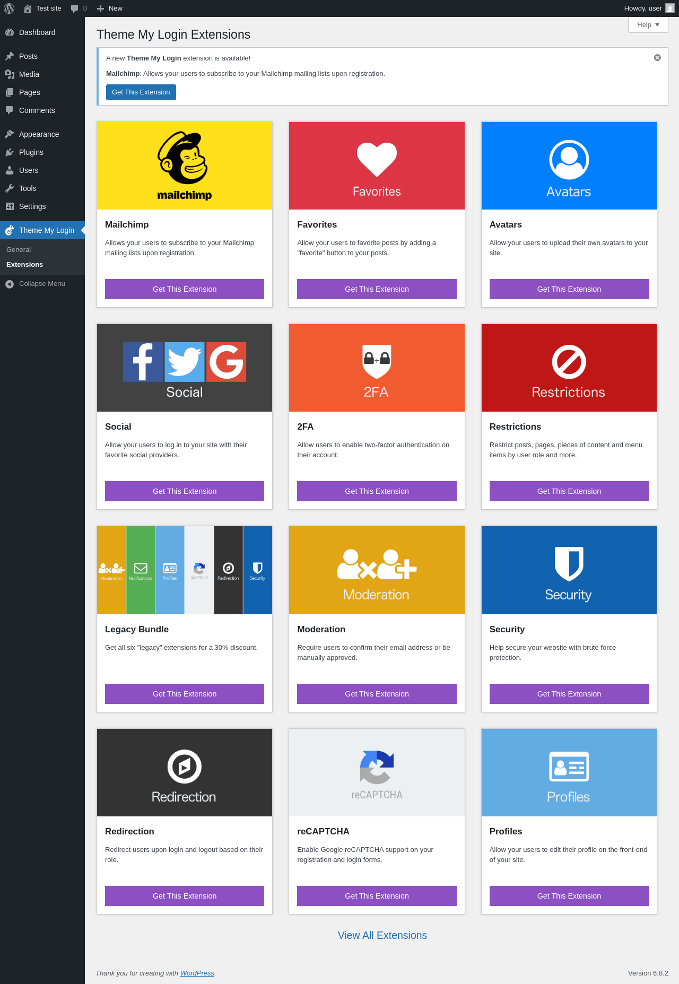Viewport: 679px width, 984px height.
Task: Click the Restrictions prohibited sign icon
Action: pyautogui.click(x=569, y=362)
